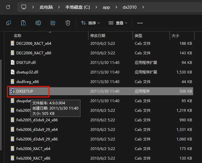The width and height of the screenshot is (202, 163).
Task: Select the DXSETUP application
Action: (x=25, y=91)
